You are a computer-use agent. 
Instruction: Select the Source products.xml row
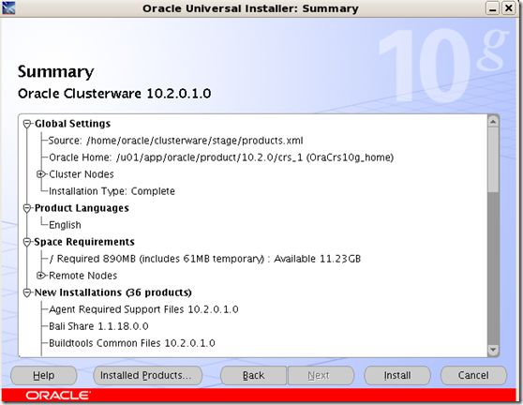176,141
